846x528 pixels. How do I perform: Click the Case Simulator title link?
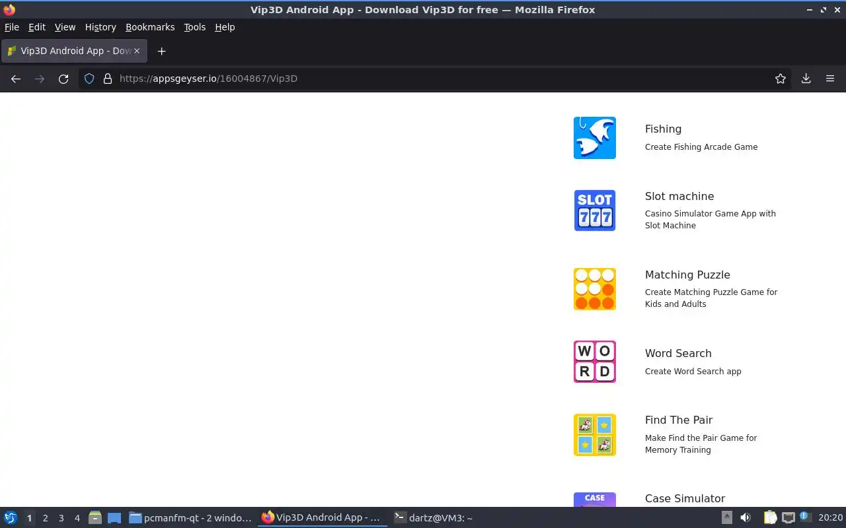[685, 498]
